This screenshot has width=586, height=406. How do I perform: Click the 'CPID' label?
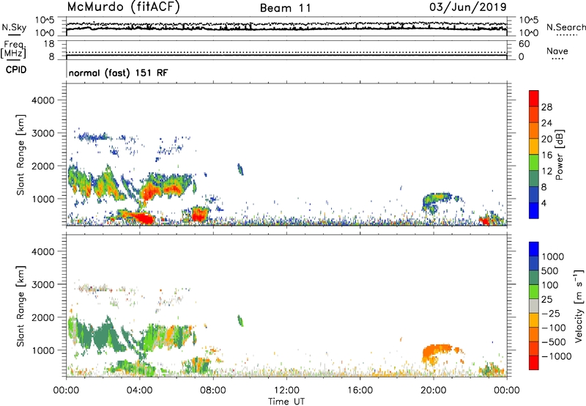click(x=16, y=70)
